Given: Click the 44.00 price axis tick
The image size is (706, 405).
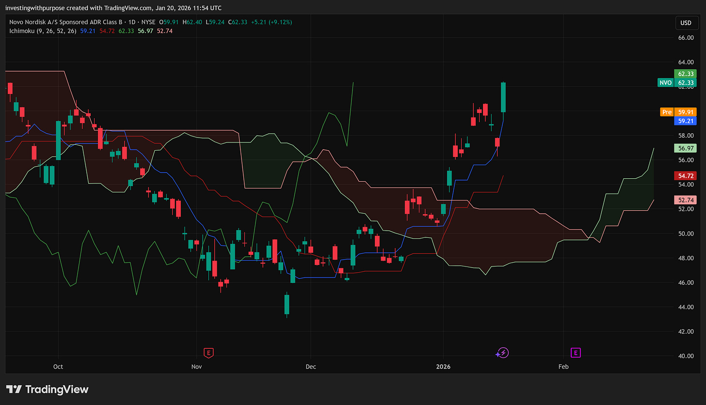Looking at the screenshot, I should 686,307.
